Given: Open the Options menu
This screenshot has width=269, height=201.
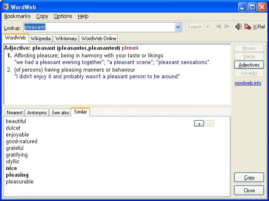Looking at the screenshot, I should pos(63,16).
